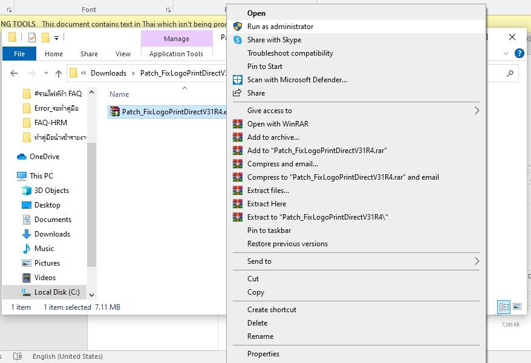The image size is (531, 363).
Task: Open the Quick Access Toolbar customize dropdown
Action: pos(56,38)
